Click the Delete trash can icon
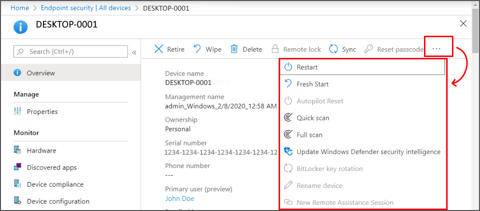Viewport: 480px width, 211px height. click(234, 49)
